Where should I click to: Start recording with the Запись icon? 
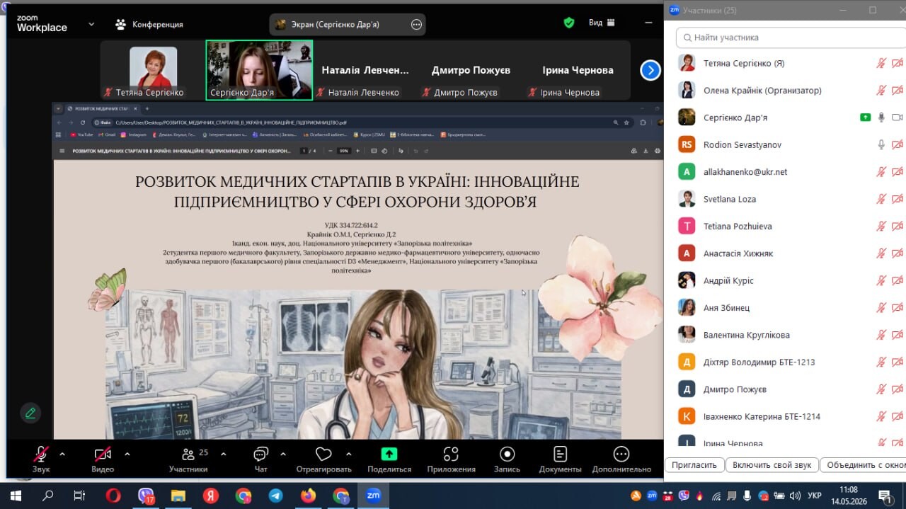pos(507,454)
